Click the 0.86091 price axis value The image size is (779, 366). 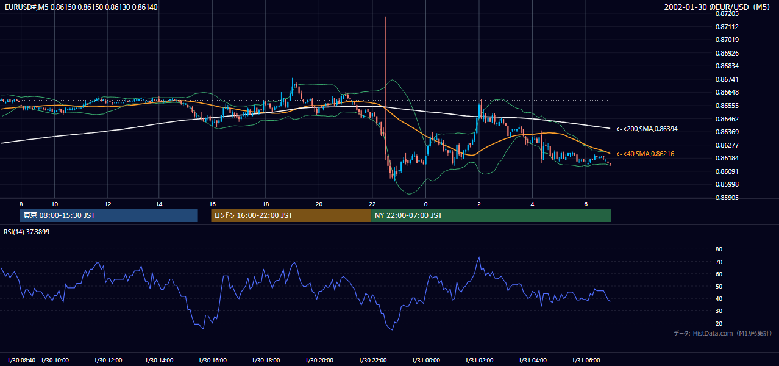[x=727, y=171]
